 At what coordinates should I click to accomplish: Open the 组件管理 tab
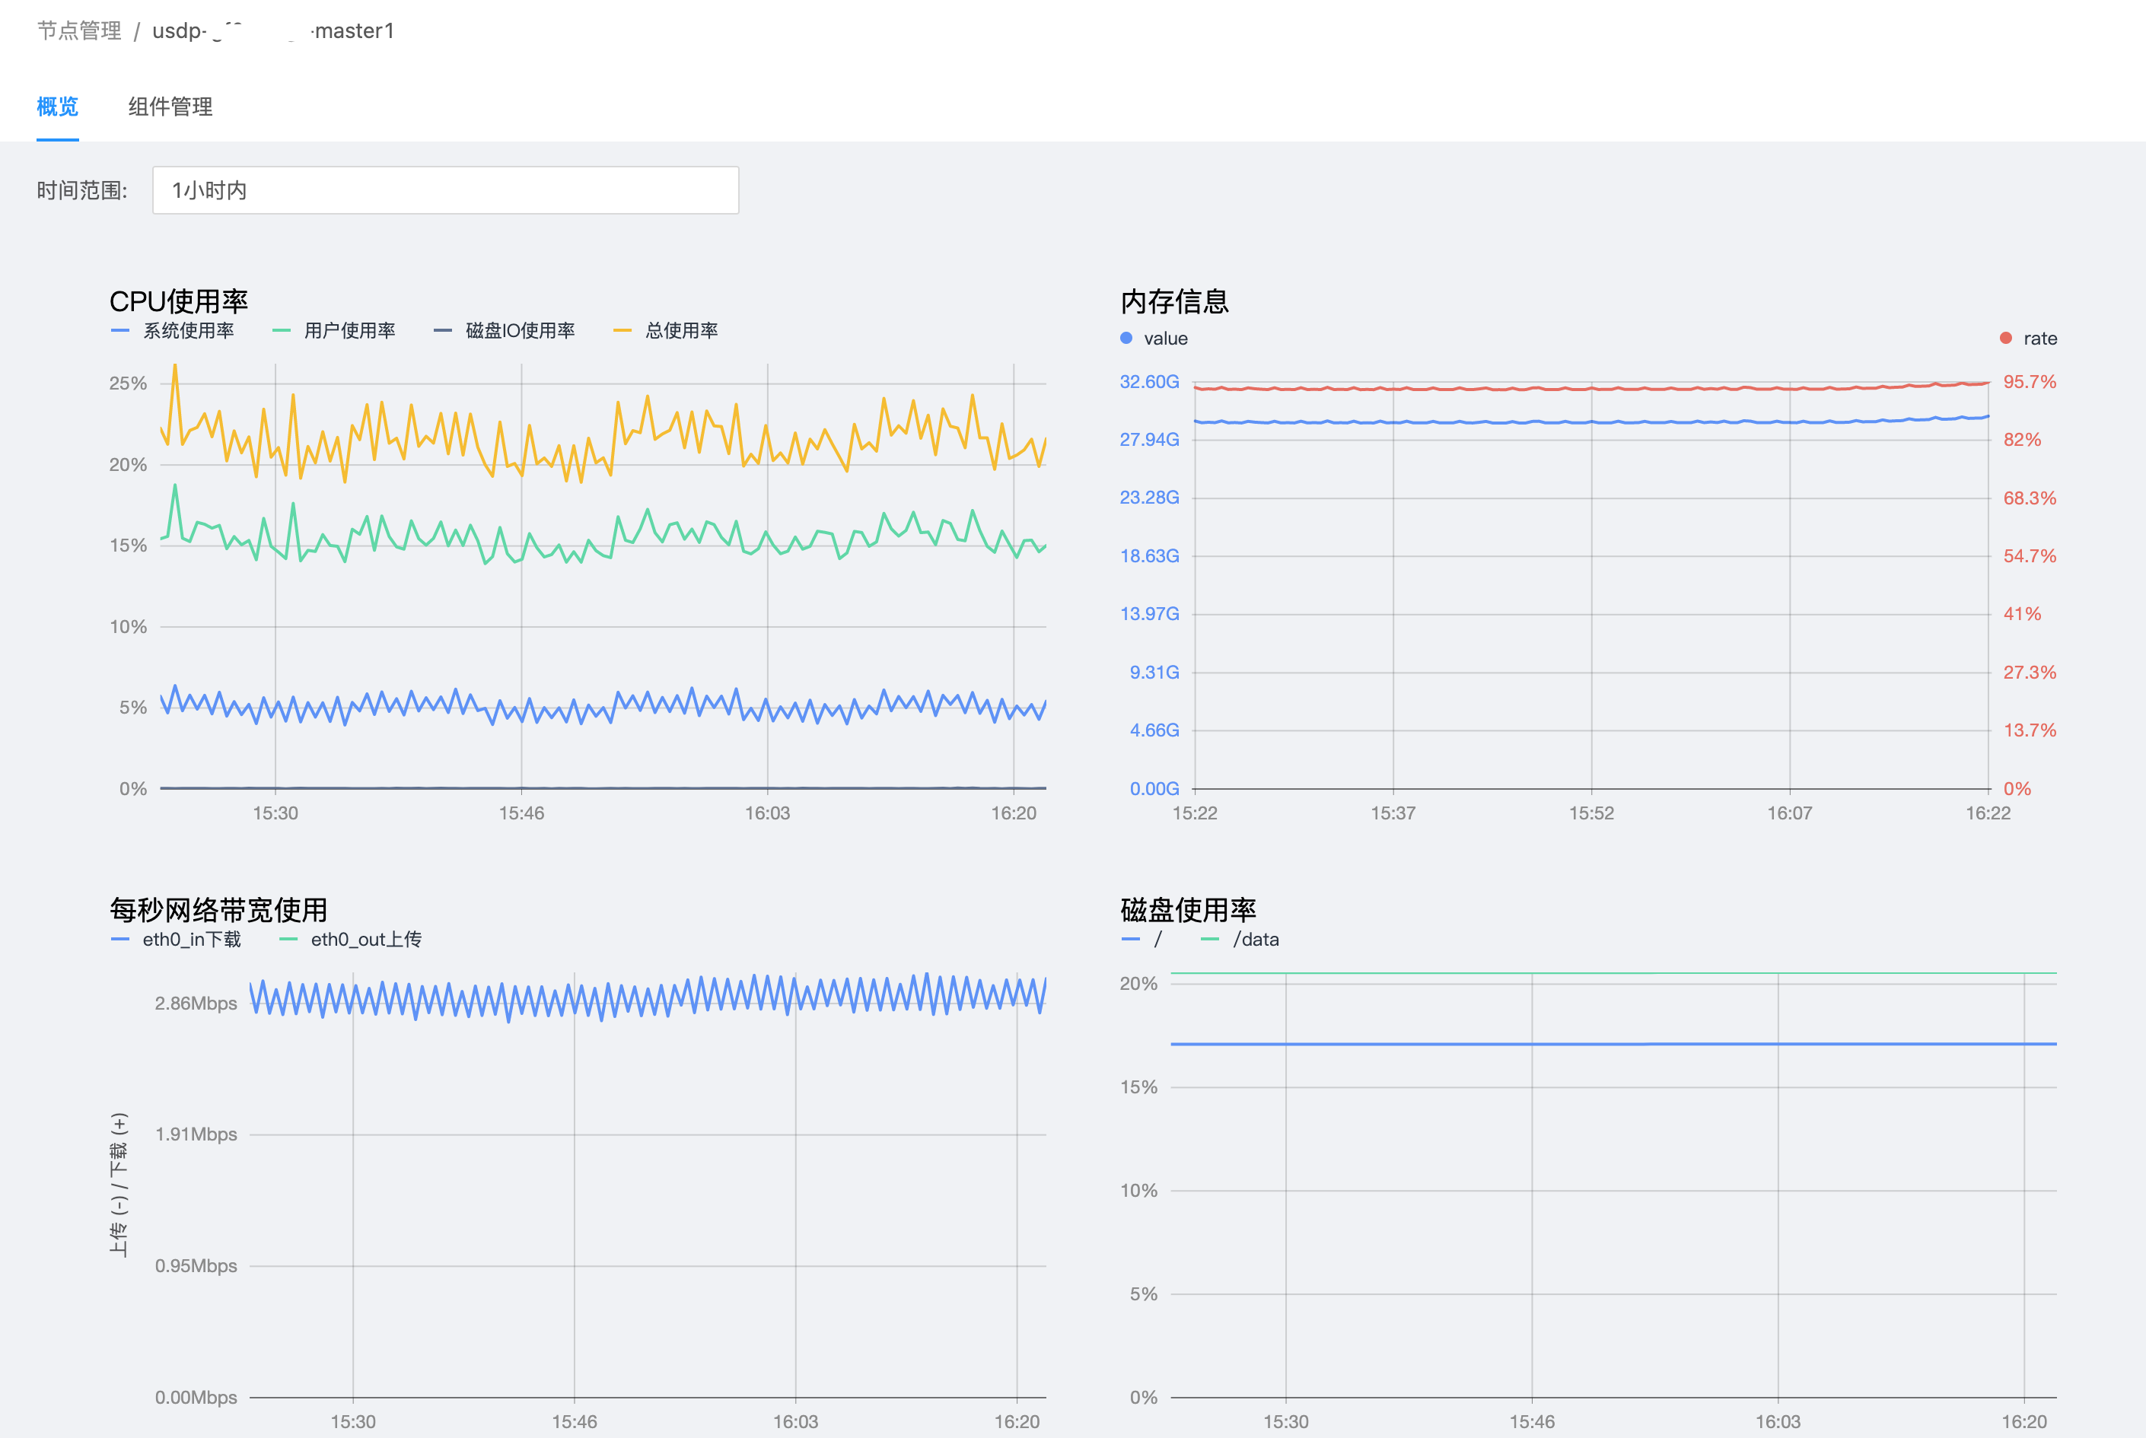tap(170, 107)
